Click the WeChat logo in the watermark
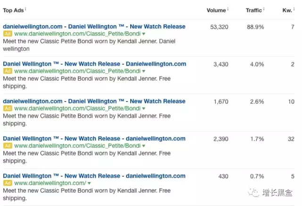Image resolution: width=302 pixels, height=206 pixels. tap(254, 192)
